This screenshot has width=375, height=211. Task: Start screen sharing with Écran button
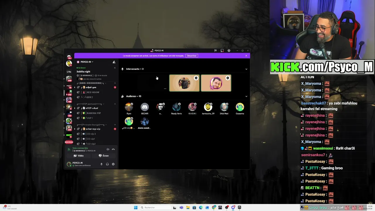tap(104, 156)
